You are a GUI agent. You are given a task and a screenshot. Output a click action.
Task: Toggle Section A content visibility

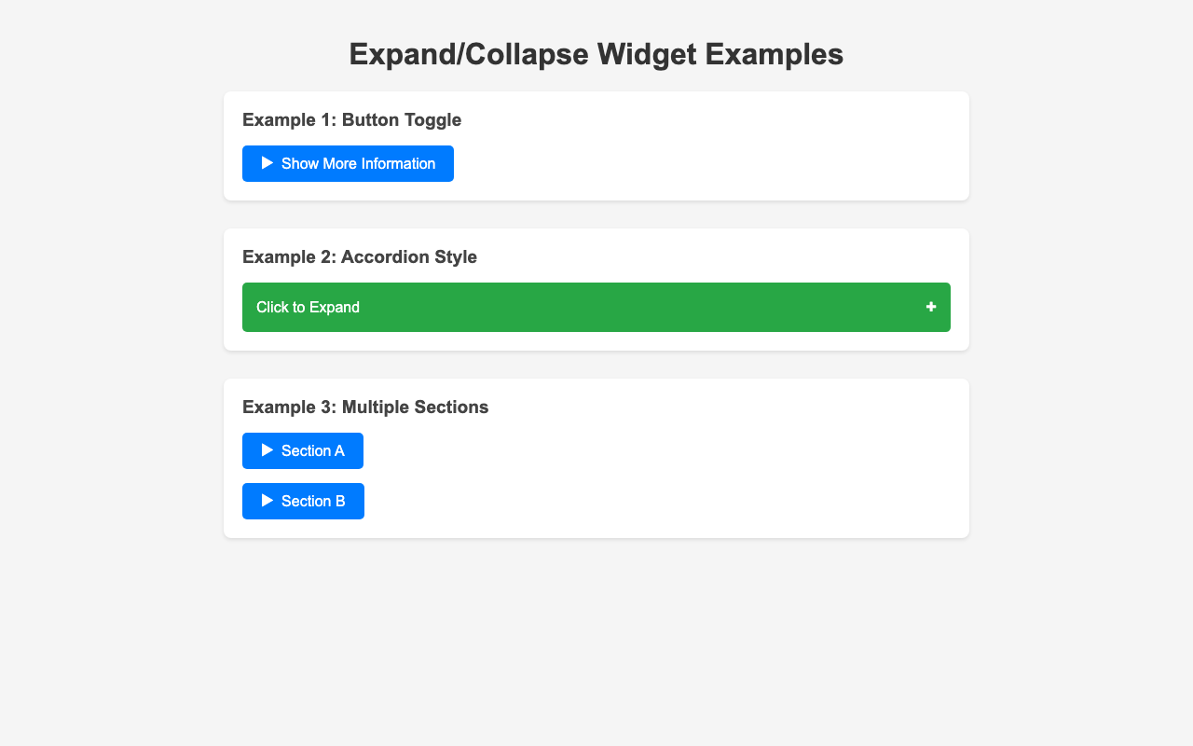[x=303, y=450]
